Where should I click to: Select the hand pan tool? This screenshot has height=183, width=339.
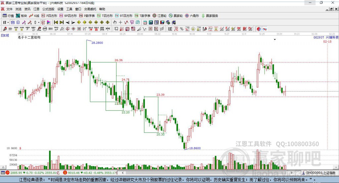pos(115,22)
